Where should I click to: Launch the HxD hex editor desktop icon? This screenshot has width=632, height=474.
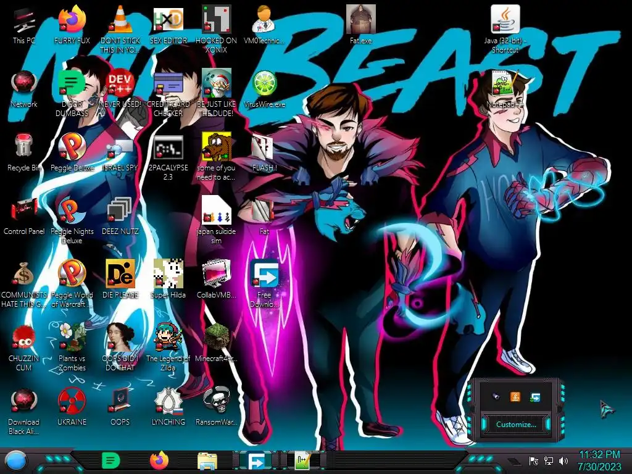coord(168,25)
